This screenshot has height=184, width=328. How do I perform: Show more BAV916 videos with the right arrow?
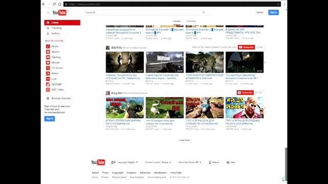tap(265, 62)
